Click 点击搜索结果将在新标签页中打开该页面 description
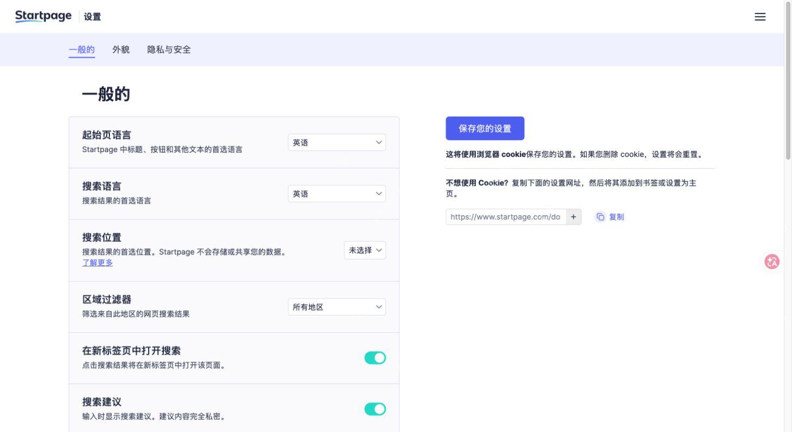Viewport: 792px width, 432px height. 154,366
